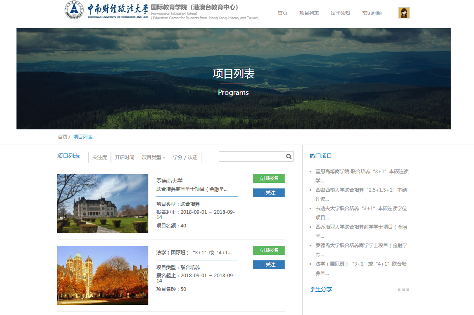Toggle +关注 for the 法学 program
This screenshot has height=315, width=474.
tap(269, 265)
